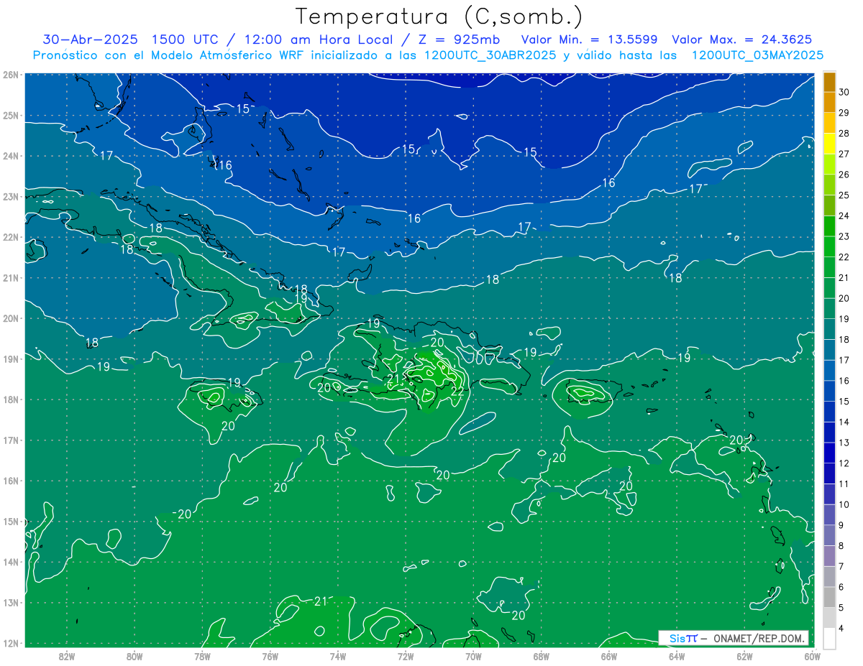Select the "16N" latitude axis label

[11, 481]
